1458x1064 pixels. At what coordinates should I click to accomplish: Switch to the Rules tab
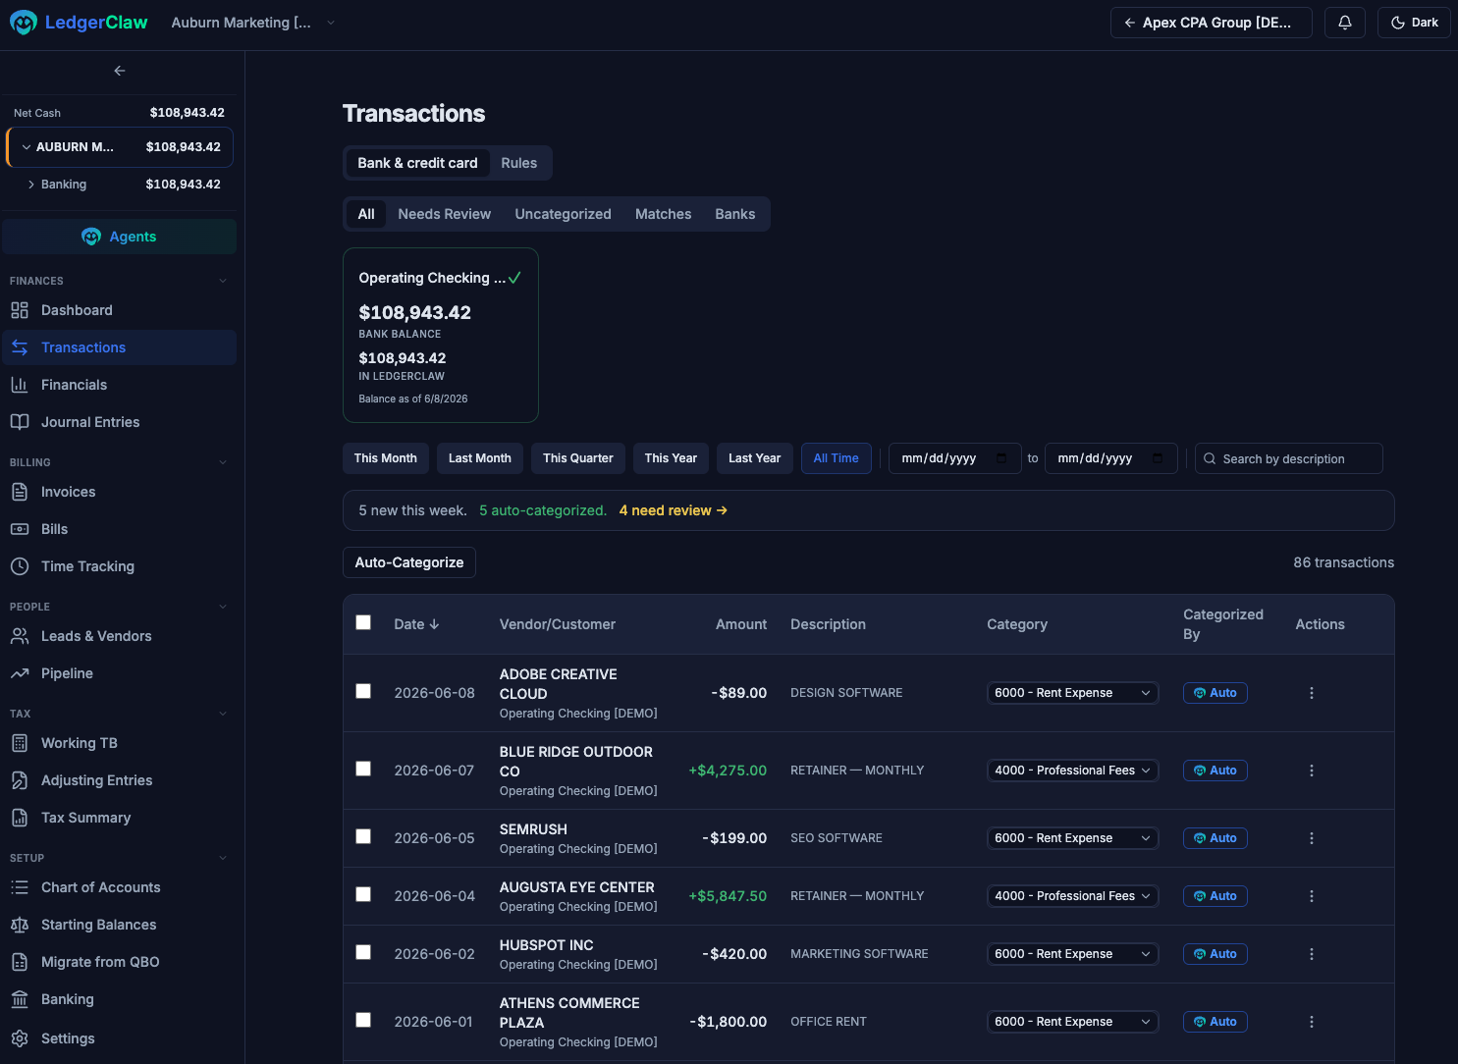[518, 163]
